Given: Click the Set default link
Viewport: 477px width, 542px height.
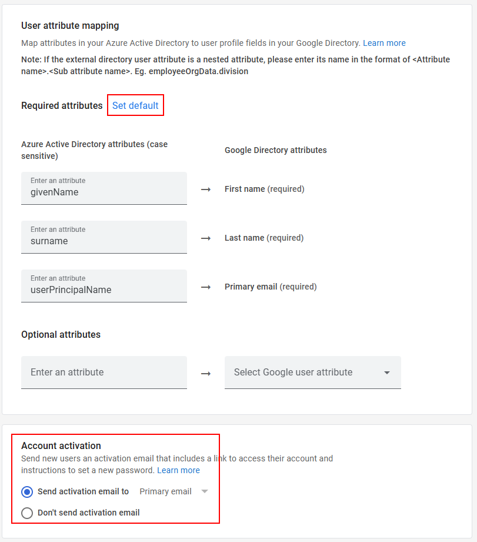Looking at the screenshot, I should [135, 105].
